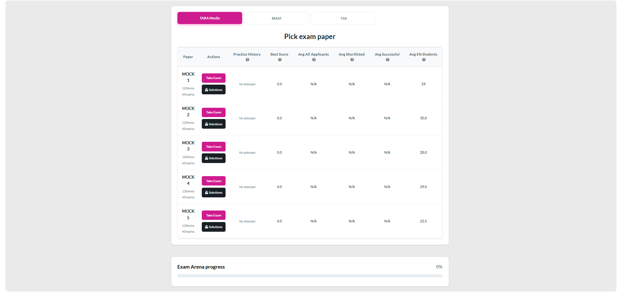Select the TARA Mocks tab
The image size is (621, 292).
click(210, 18)
